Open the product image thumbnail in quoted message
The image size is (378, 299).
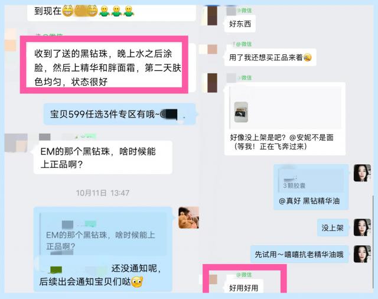tap(241, 112)
